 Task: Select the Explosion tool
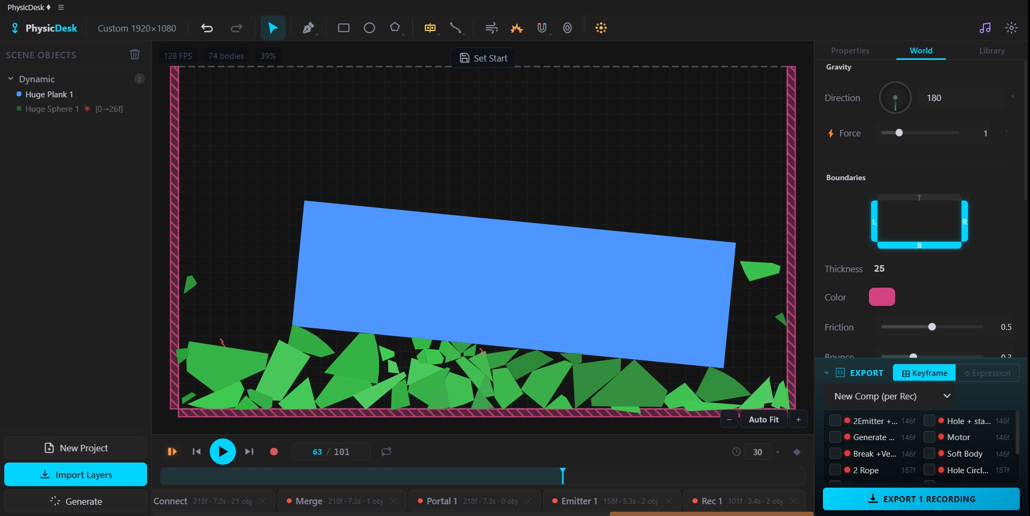click(516, 28)
